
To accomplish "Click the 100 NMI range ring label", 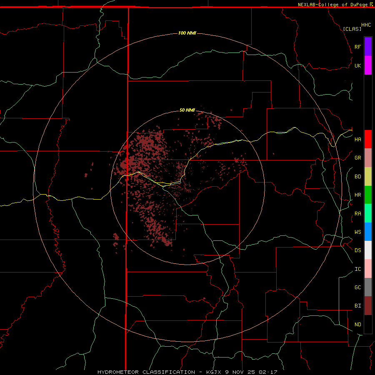I will coord(187,33).
